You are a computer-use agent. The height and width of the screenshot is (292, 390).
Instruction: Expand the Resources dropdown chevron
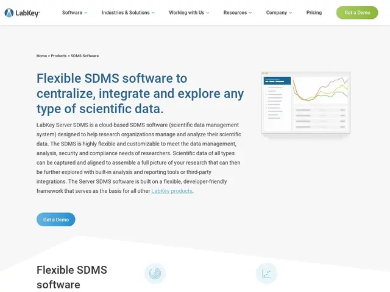(x=250, y=13)
